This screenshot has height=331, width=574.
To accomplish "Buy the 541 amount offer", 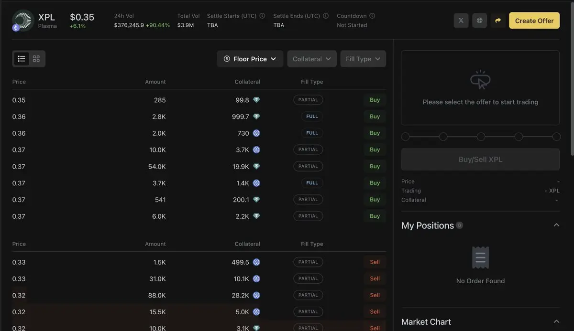I will click(x=375, y=200).
